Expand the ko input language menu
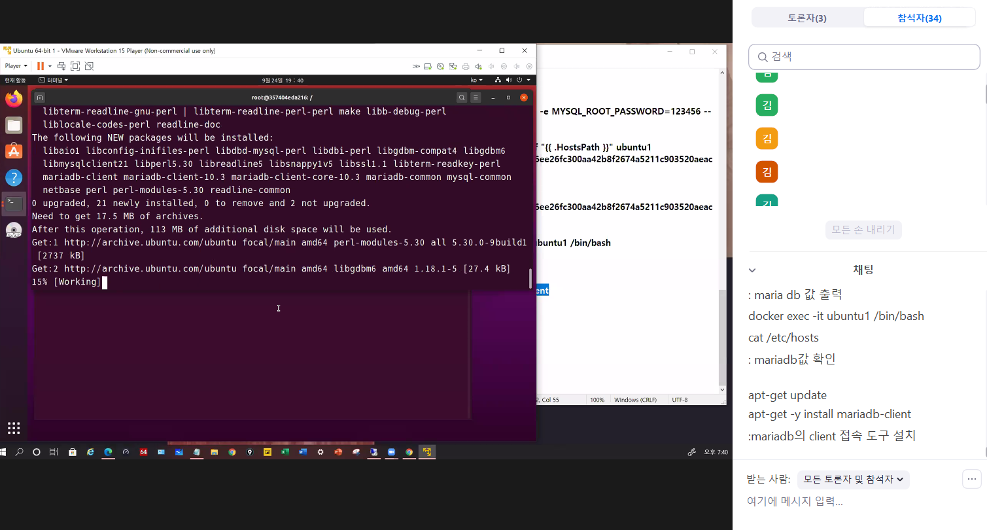Viewport: 987px width, 530px height. click(x=476, y=80)
